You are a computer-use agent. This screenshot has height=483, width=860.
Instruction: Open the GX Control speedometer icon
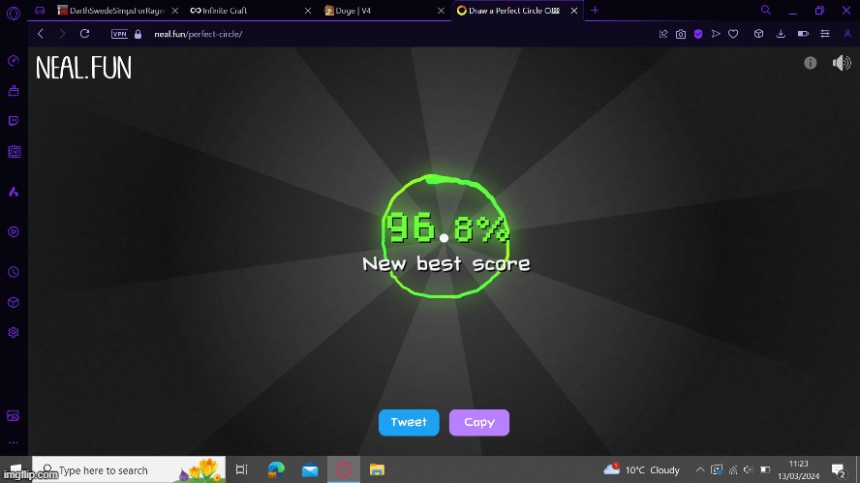pos(14,61)
